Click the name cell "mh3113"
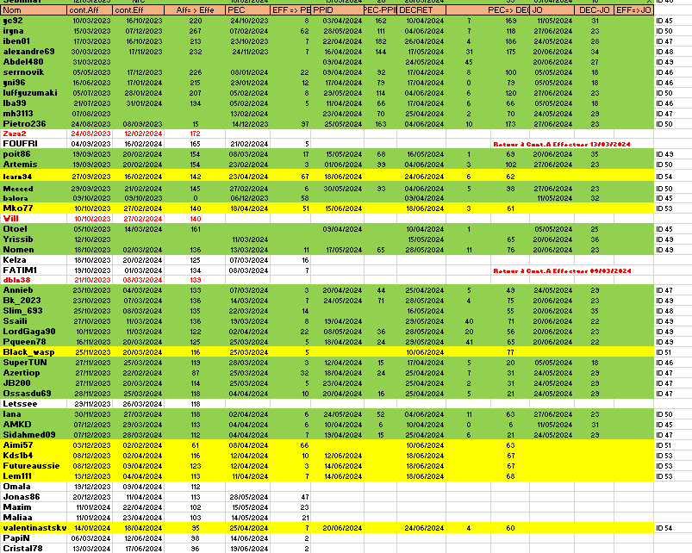The width and height of the screenshot is (692, 553). [x=34, y=114]
